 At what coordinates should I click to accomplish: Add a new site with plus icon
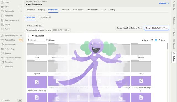(x=21, y=7)
